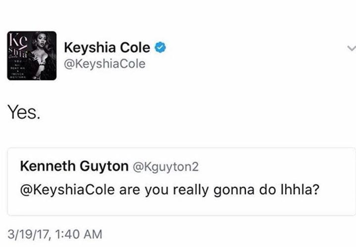Click the time 1:40 AM text

79,234
